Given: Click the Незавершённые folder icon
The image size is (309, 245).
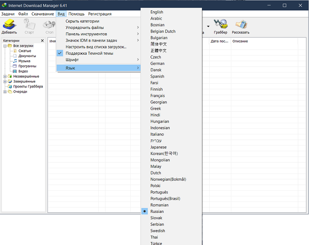Looking at the screenshot, I should [10, 76].
